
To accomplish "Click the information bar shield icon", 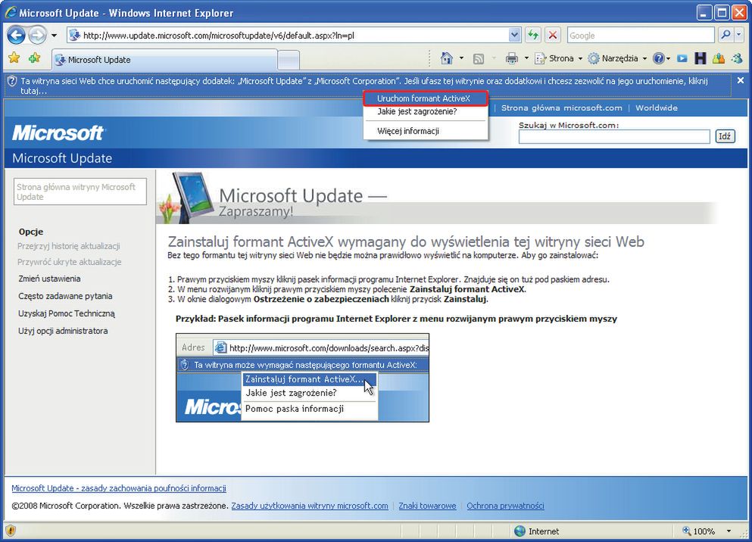I will (12, 81).
